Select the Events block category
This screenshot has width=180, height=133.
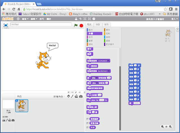(112, 30)
